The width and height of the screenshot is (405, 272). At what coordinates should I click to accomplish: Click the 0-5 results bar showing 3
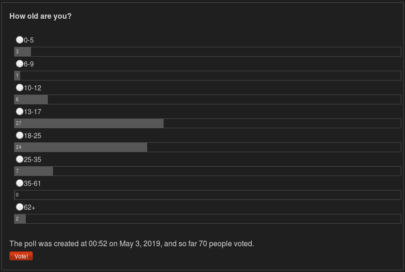pos(207,51)
